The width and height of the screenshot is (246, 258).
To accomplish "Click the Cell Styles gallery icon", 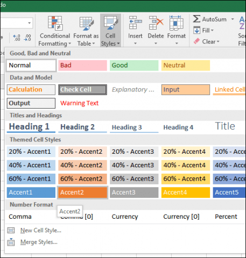I will [111, 23].
